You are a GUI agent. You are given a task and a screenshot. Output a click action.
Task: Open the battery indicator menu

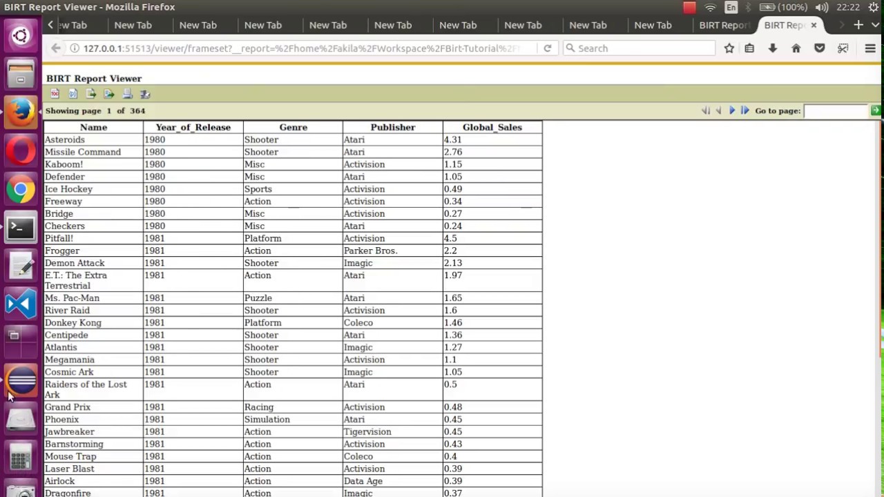pyautogui.click(x=783, y=7)
